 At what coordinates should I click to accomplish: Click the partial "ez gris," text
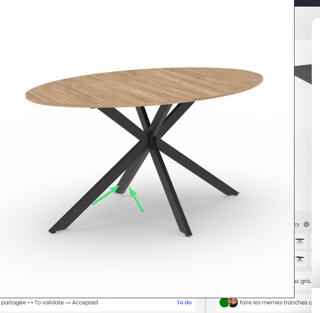pyautogui.click(x=303, y=281)
